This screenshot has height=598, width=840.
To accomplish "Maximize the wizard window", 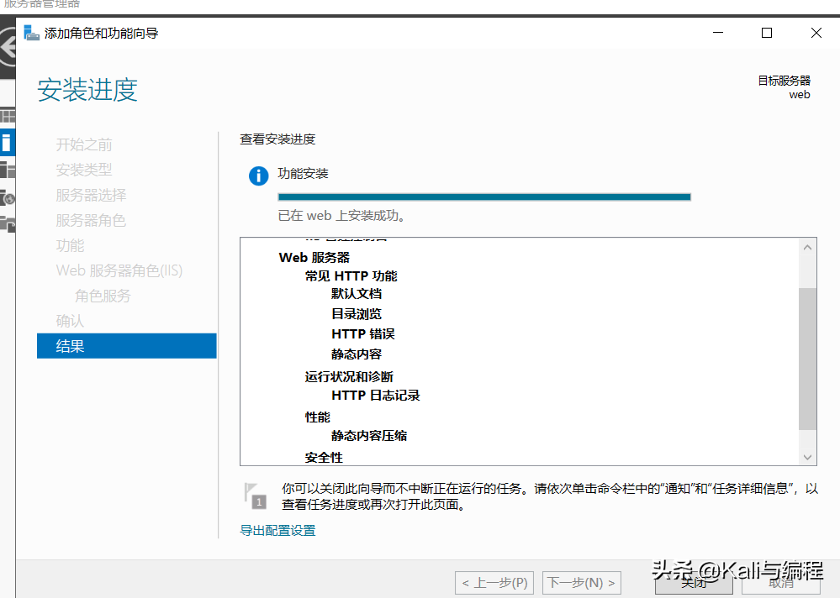I will pyautogui.click(x=767, y=33).
